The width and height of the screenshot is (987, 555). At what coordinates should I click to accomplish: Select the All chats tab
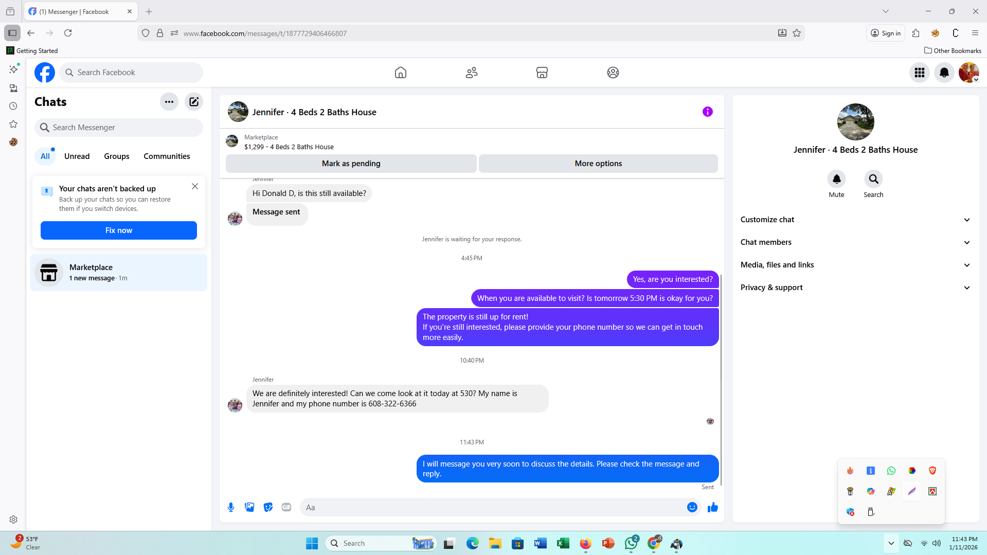45,156
